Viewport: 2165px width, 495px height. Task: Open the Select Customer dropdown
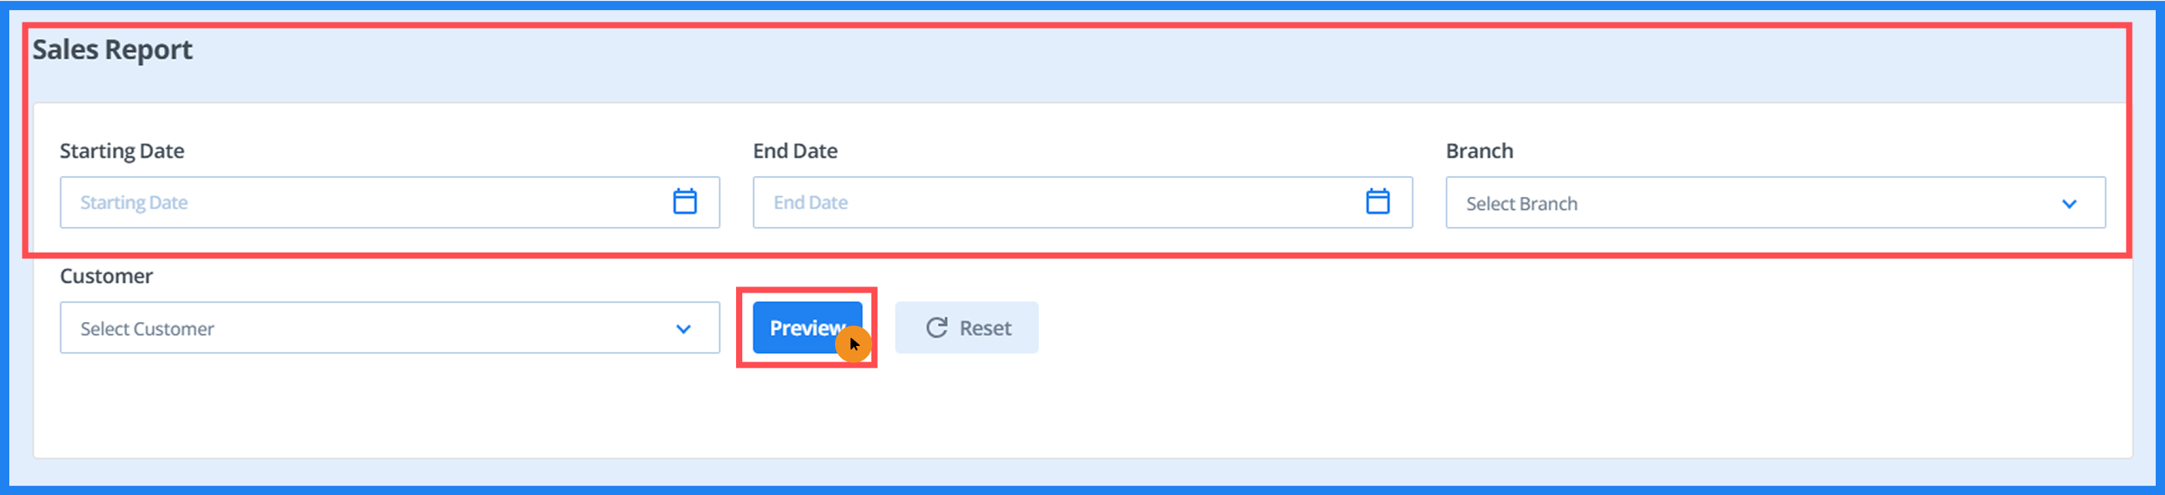point(390,327)
